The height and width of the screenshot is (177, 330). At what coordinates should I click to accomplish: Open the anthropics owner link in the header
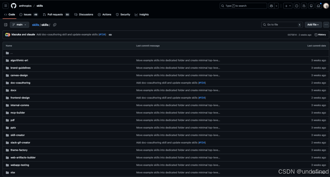click(x=25, y=6)
